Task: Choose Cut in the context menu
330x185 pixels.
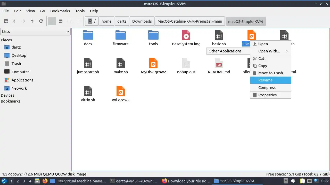Action: click(271, 59)
